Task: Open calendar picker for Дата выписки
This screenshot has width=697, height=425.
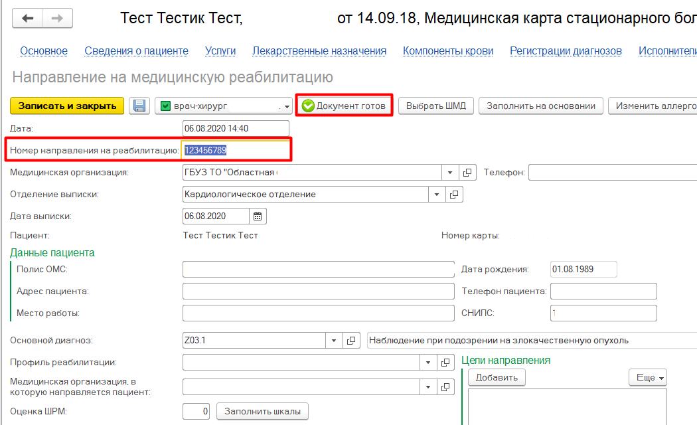Action: click(258, 216)
